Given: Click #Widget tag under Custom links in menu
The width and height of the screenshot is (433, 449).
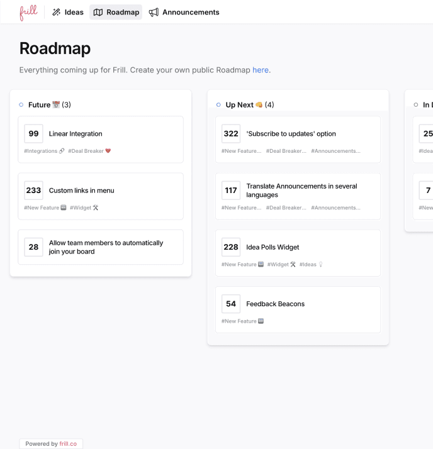Looking at the screenshot, I should point(84,208).
